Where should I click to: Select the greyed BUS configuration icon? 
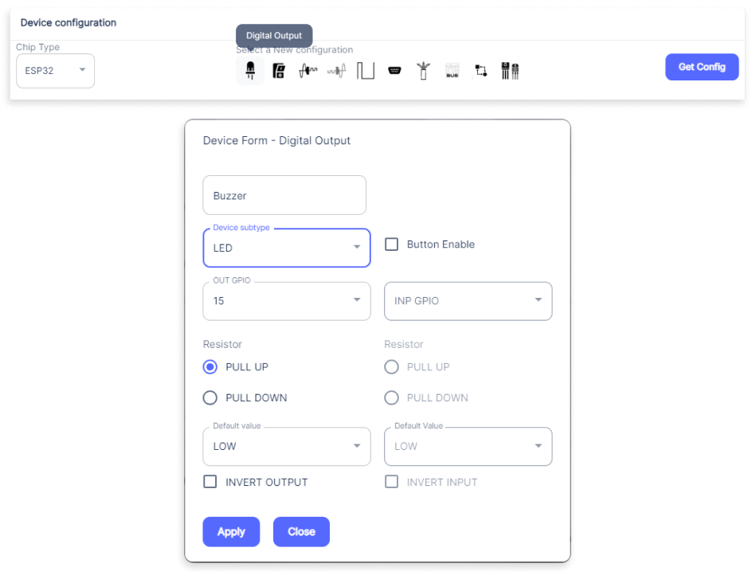452,71
